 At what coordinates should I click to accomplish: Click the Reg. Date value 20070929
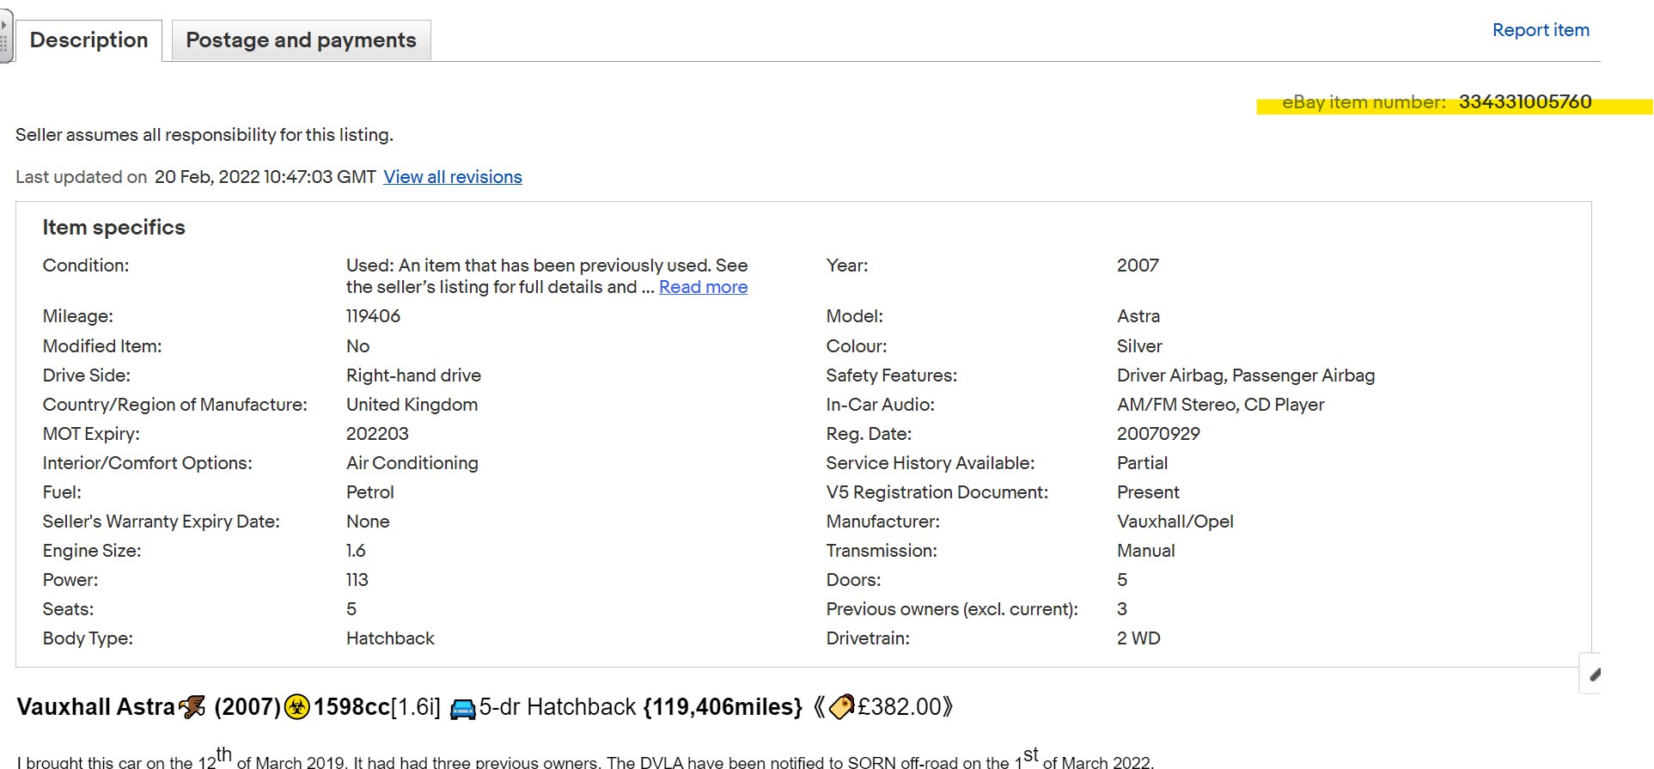[1157, 434]
